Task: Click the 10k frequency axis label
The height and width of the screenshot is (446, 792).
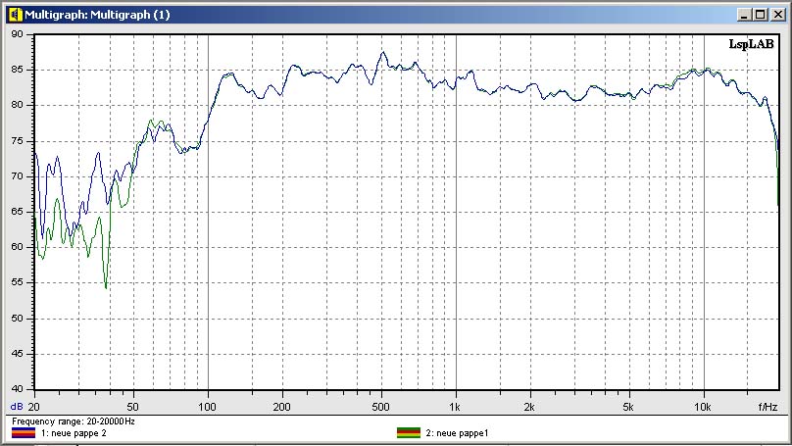Action: (703, 407)
